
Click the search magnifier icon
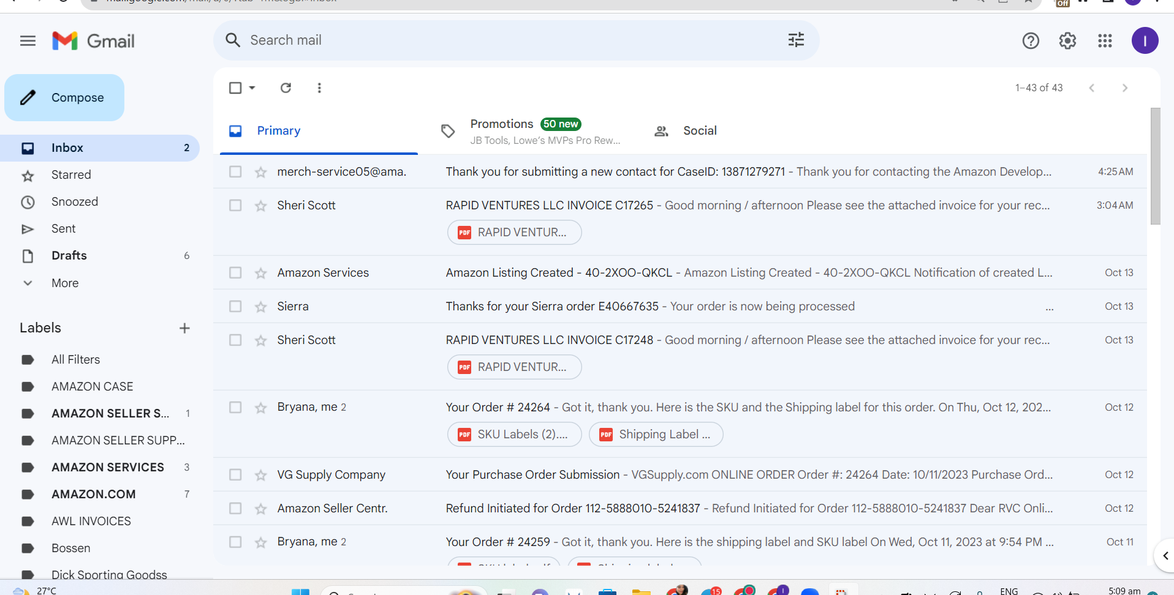(x=233, y=40)
